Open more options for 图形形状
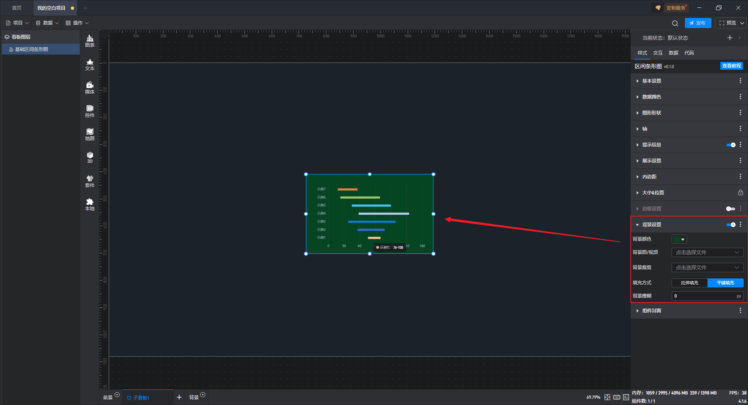The width and height of the screenshot is (748, 405). (741, 113)
